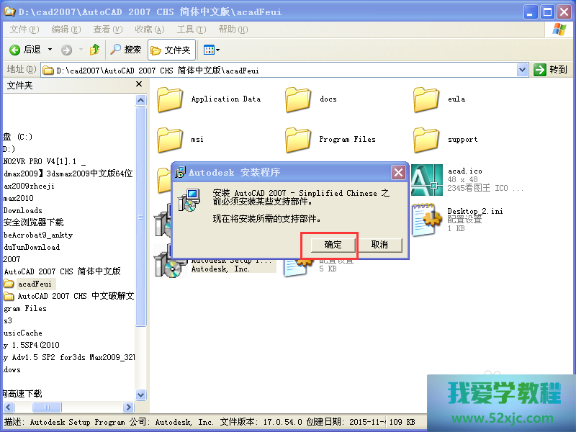Open the Search (搜索) toolbar button
Screen dimensions: 576x432
point(126,50)
